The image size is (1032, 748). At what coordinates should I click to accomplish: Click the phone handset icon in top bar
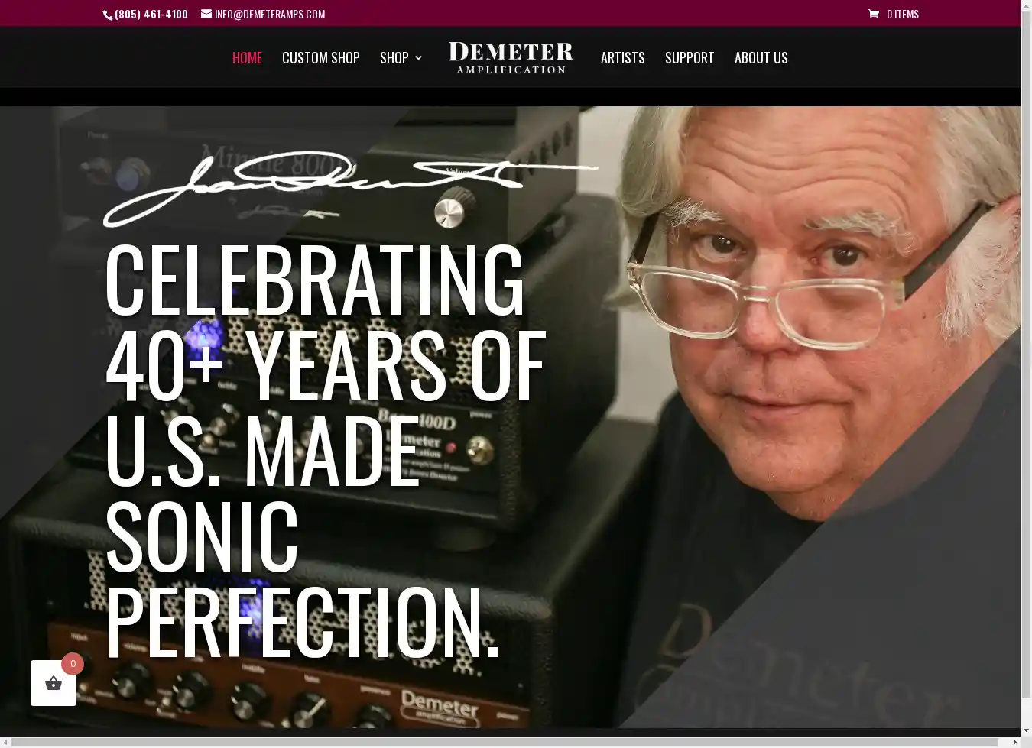pyautogui.click(x=108, y=15)
